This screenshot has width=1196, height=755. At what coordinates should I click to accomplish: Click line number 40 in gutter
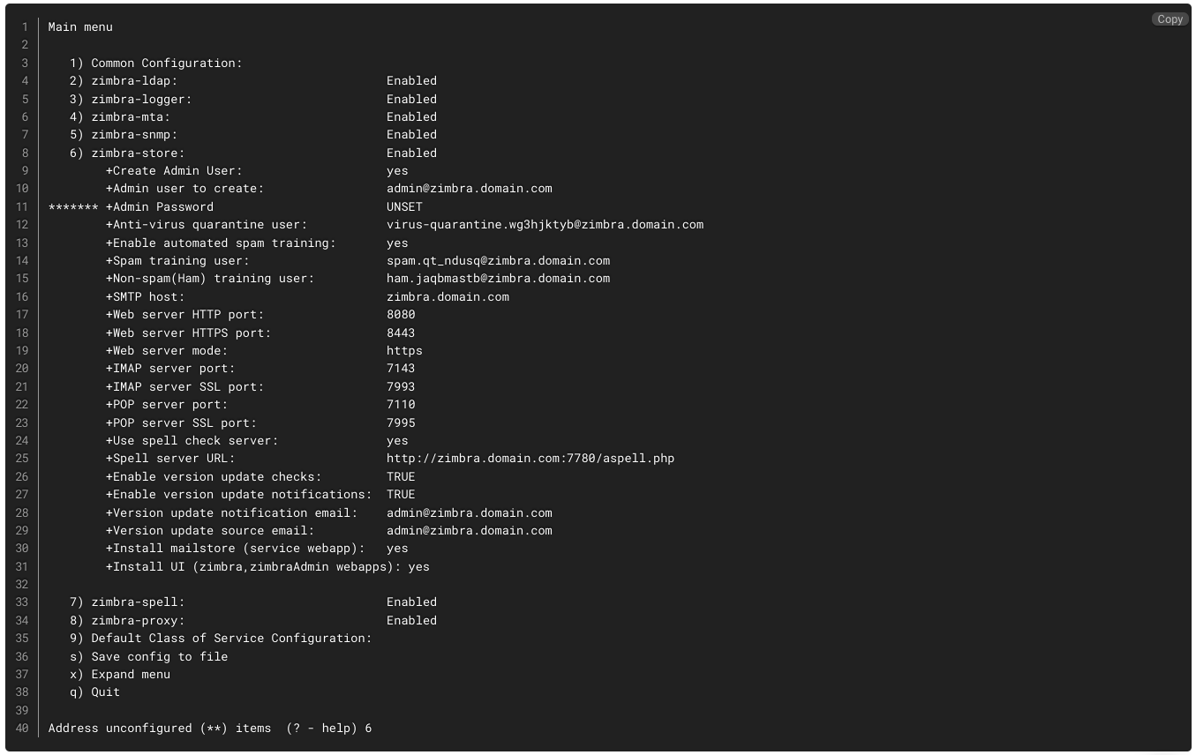coord(22,728)
